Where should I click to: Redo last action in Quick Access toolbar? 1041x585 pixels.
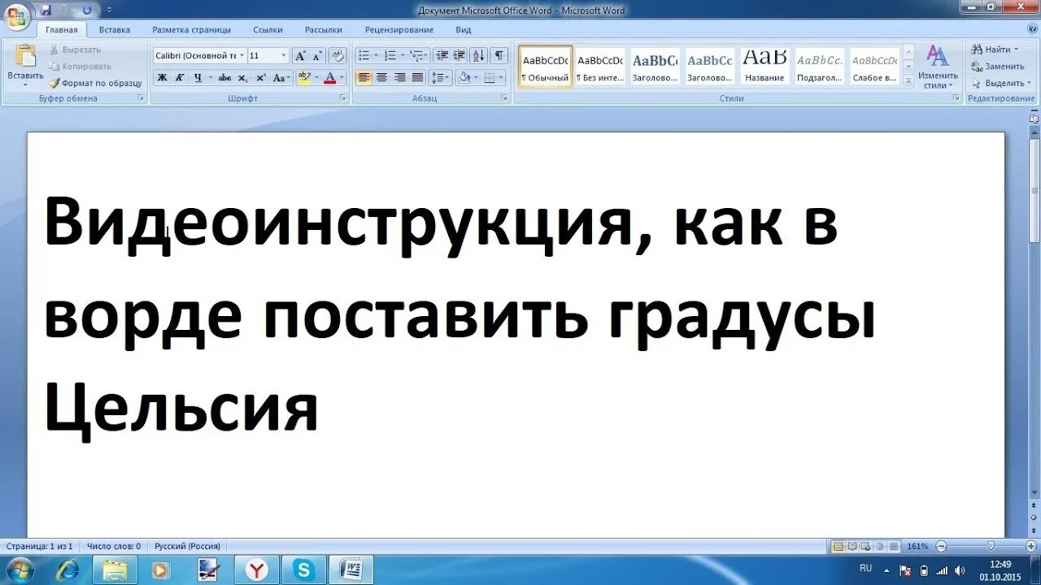[x=87, y=11]
